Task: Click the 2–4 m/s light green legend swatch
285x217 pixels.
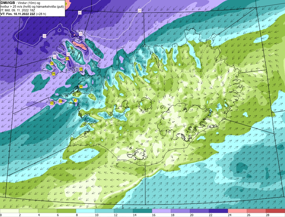Action: 28,211
